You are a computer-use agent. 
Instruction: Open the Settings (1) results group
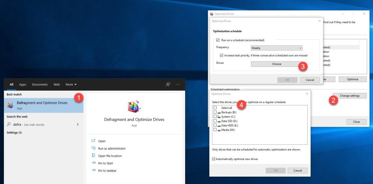tap(14, 133)
